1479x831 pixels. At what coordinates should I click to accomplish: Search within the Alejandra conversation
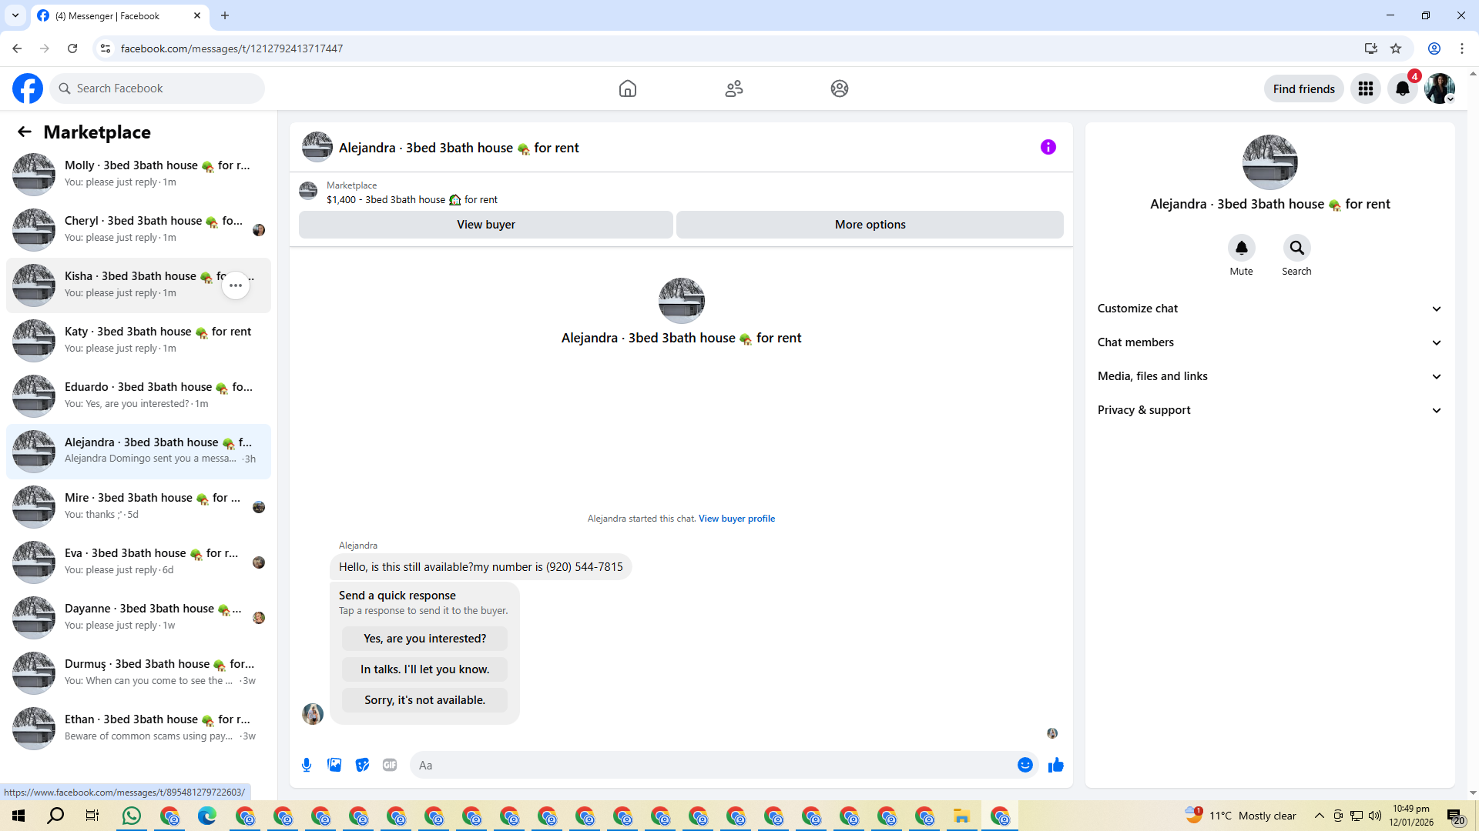[1296, 248]
